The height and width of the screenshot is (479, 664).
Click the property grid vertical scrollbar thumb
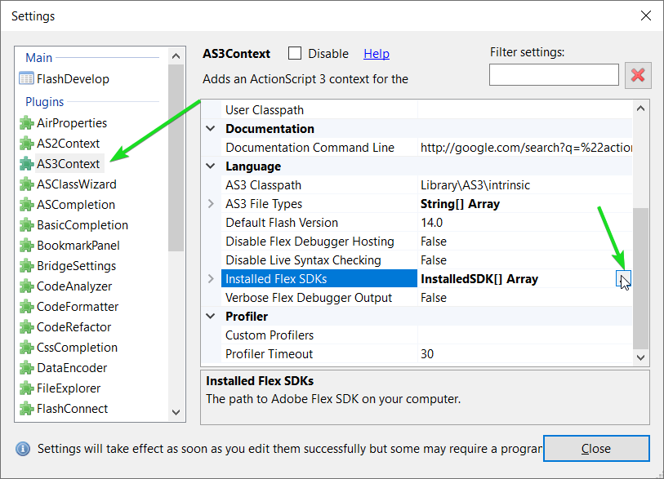(x=640, y=278)
